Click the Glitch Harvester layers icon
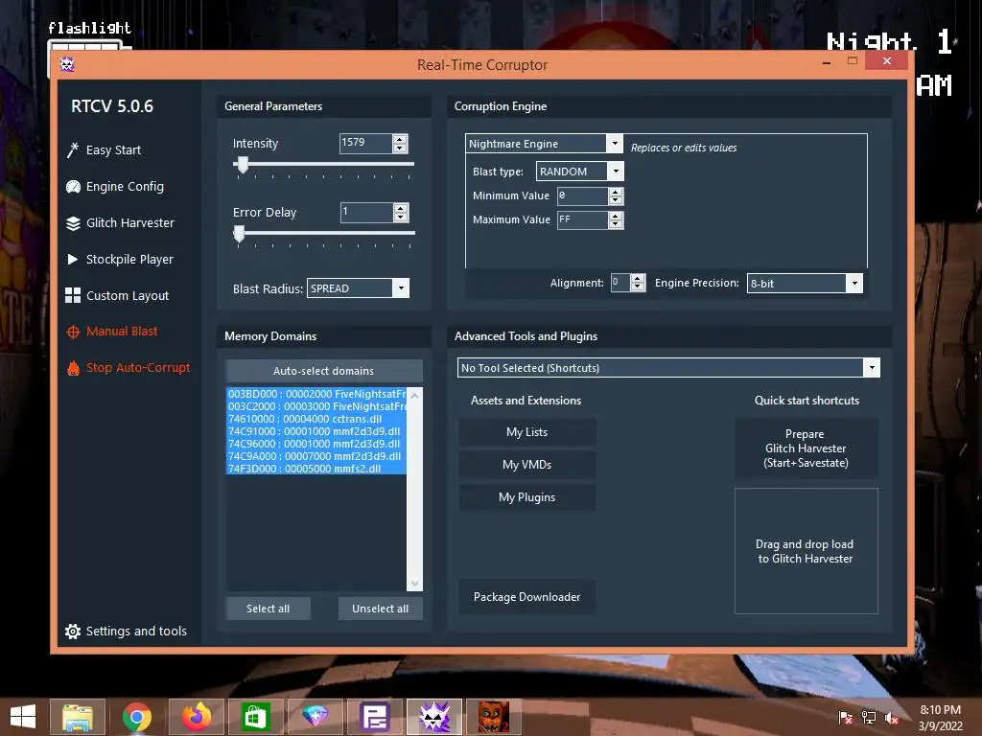Image resolution: width=982 pixels, height=736 pixels. [73, 222]
